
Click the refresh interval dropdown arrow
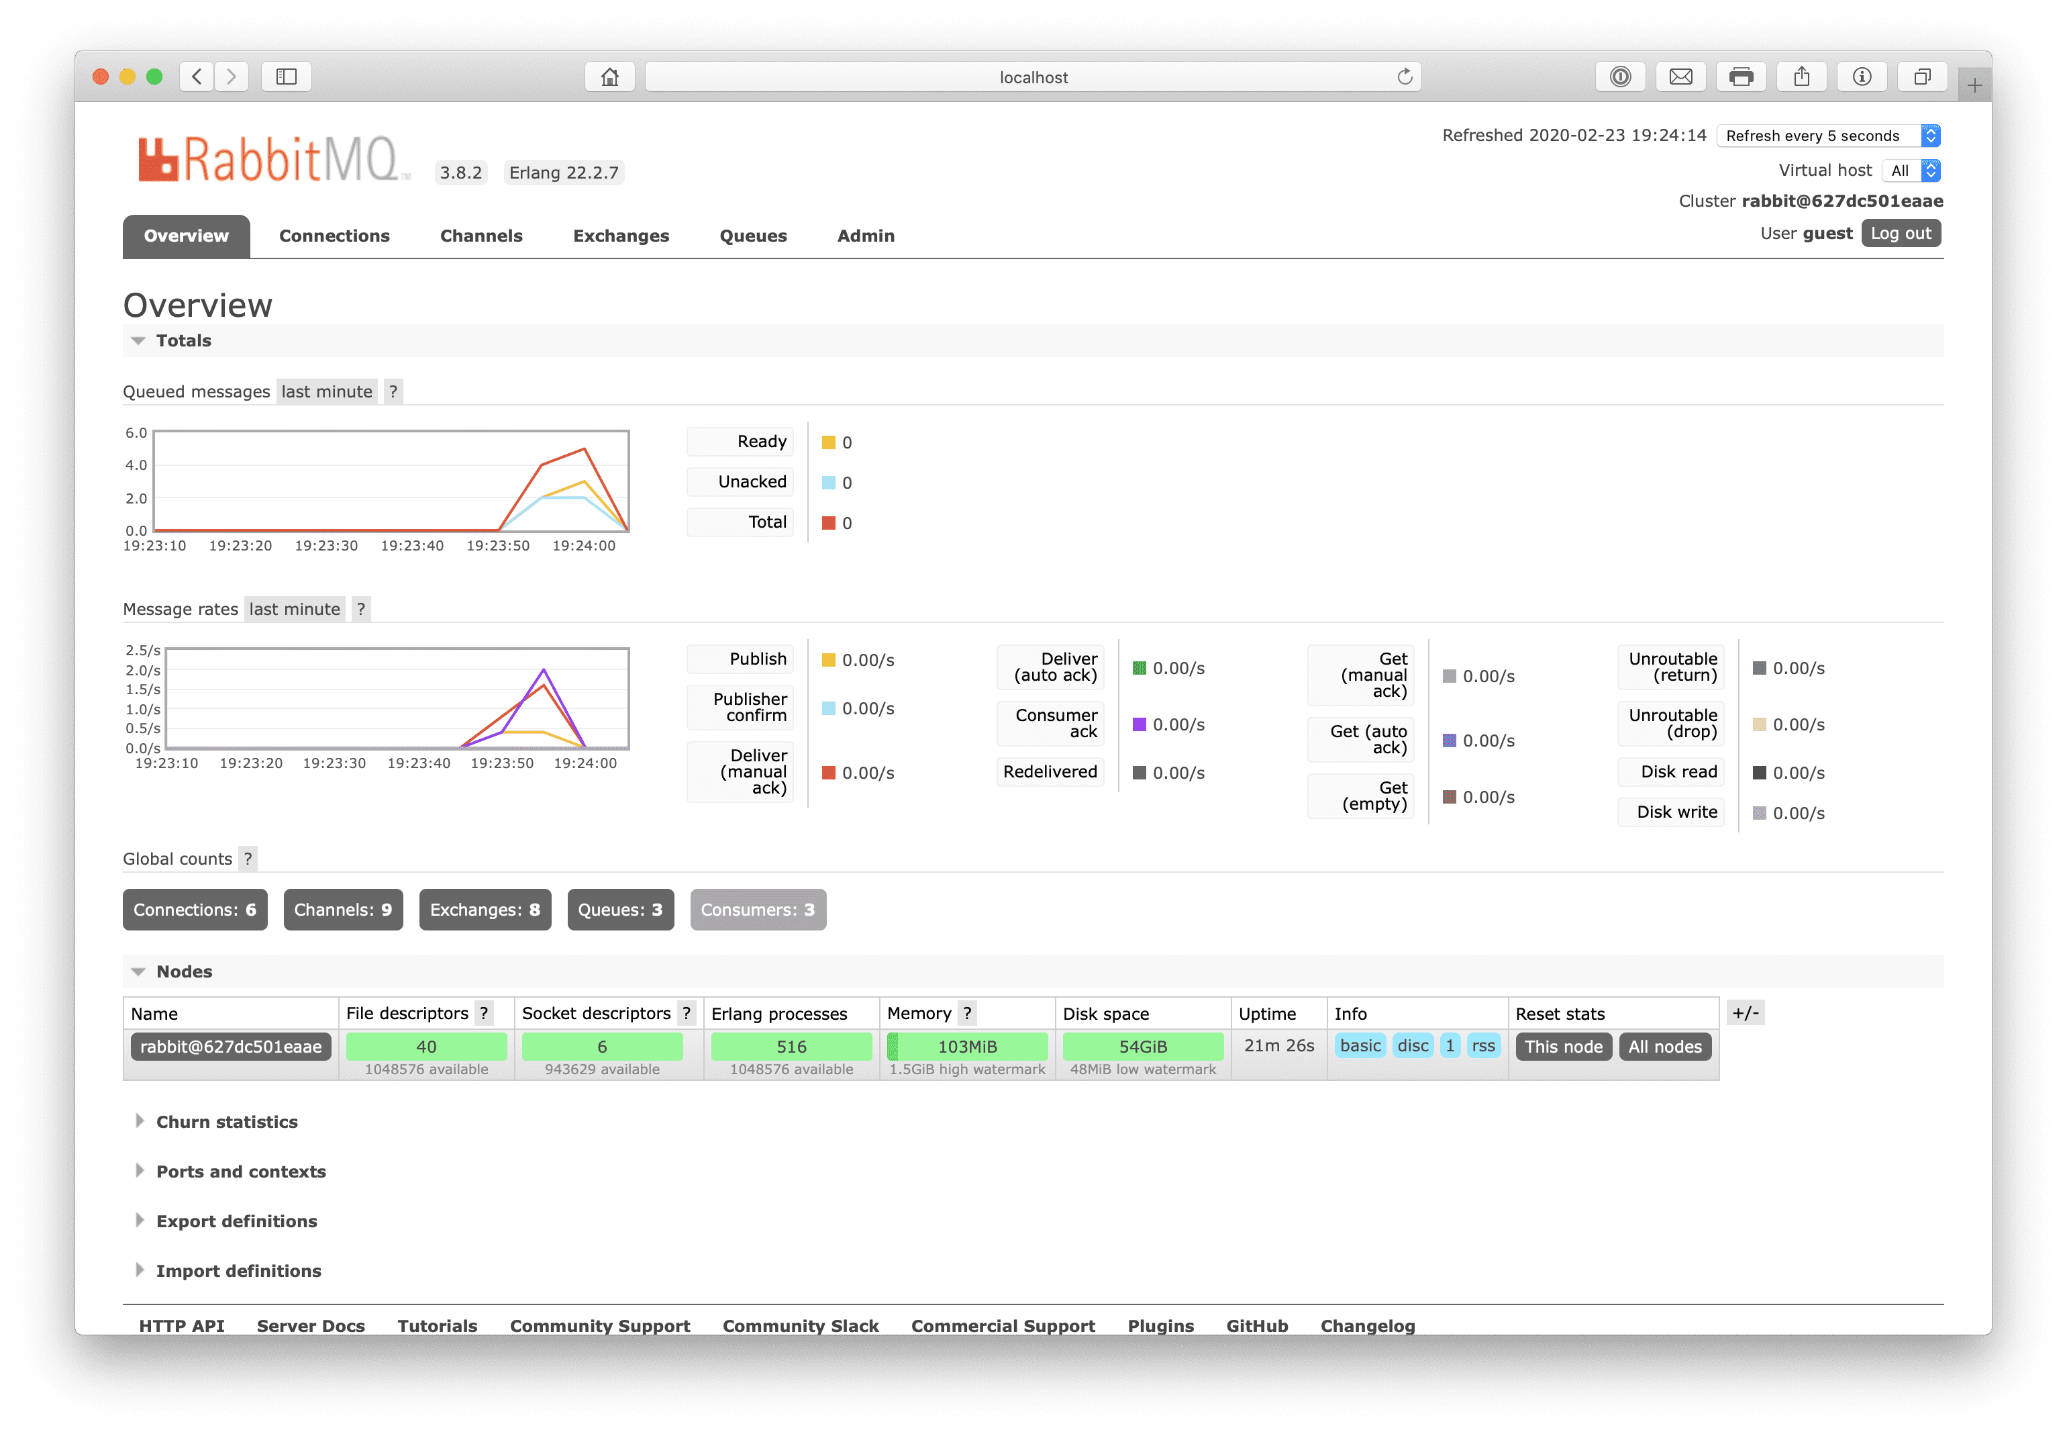click(1933, 137)
